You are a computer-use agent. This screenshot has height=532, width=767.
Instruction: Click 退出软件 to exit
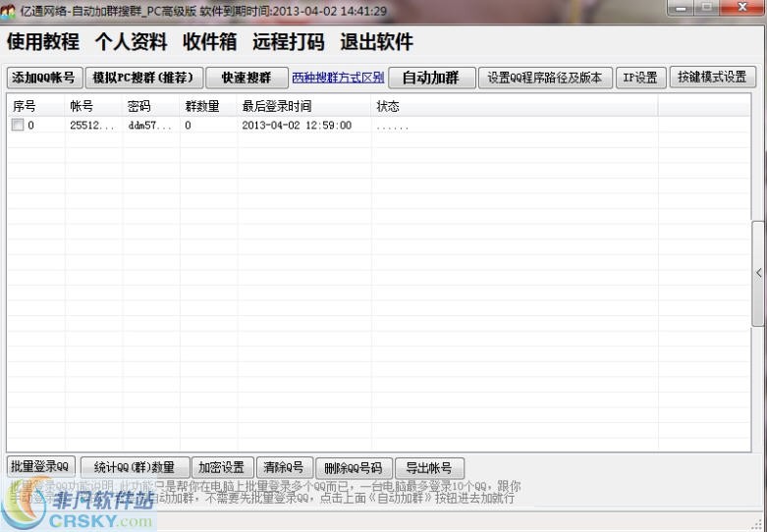(x=377, y=41)
